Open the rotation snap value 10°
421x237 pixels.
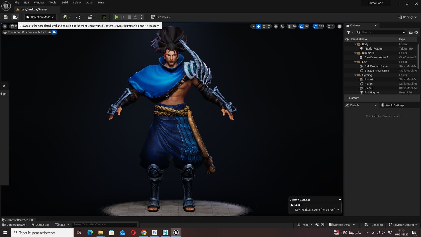307,26
